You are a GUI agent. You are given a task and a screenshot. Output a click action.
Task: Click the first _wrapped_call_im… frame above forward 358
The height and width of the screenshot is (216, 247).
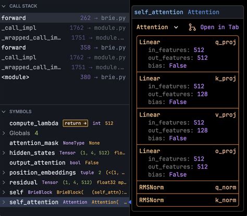pyautogui.click(x=65, y=37)
